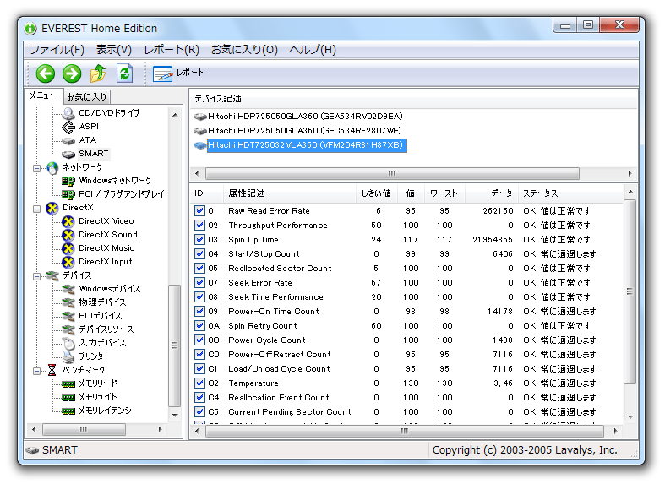Open the プリンタ printer icon
Screen dimensions: 665x484
coord(68,356)
